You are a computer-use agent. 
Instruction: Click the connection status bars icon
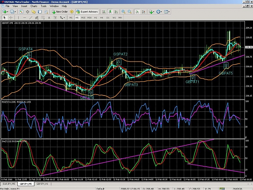[222, 188]
